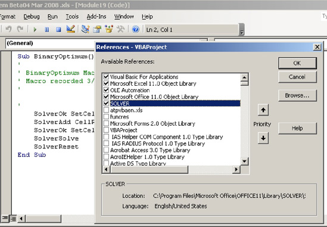Click the Reset (stop) toolbar icon

tap(58, 30)
